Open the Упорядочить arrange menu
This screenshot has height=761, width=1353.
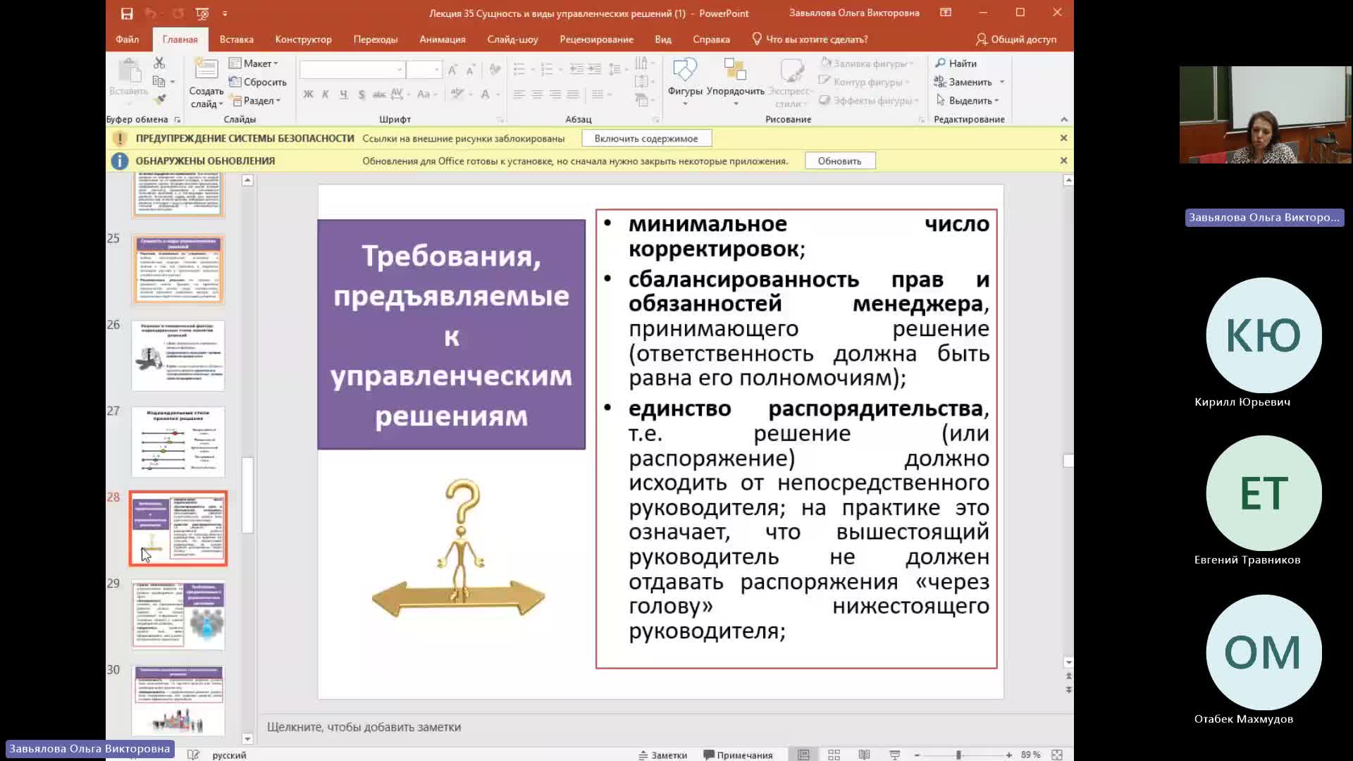(735, 82)
